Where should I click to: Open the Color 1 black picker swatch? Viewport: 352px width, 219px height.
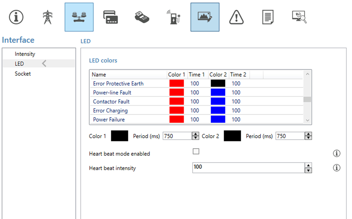120,136
